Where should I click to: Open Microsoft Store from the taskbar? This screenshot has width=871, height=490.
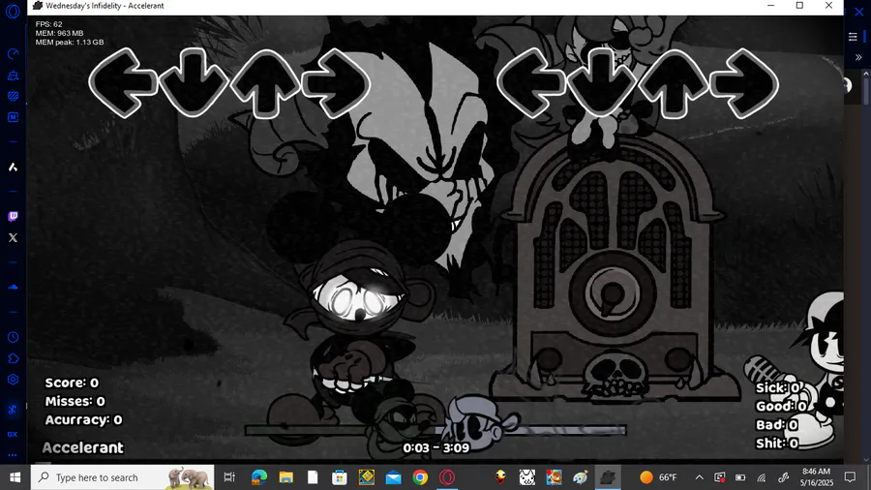340,477
